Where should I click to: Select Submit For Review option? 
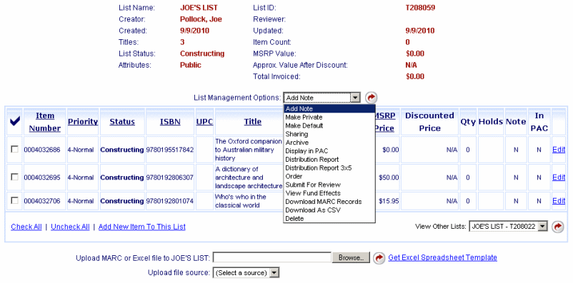[x=329, y=185]
